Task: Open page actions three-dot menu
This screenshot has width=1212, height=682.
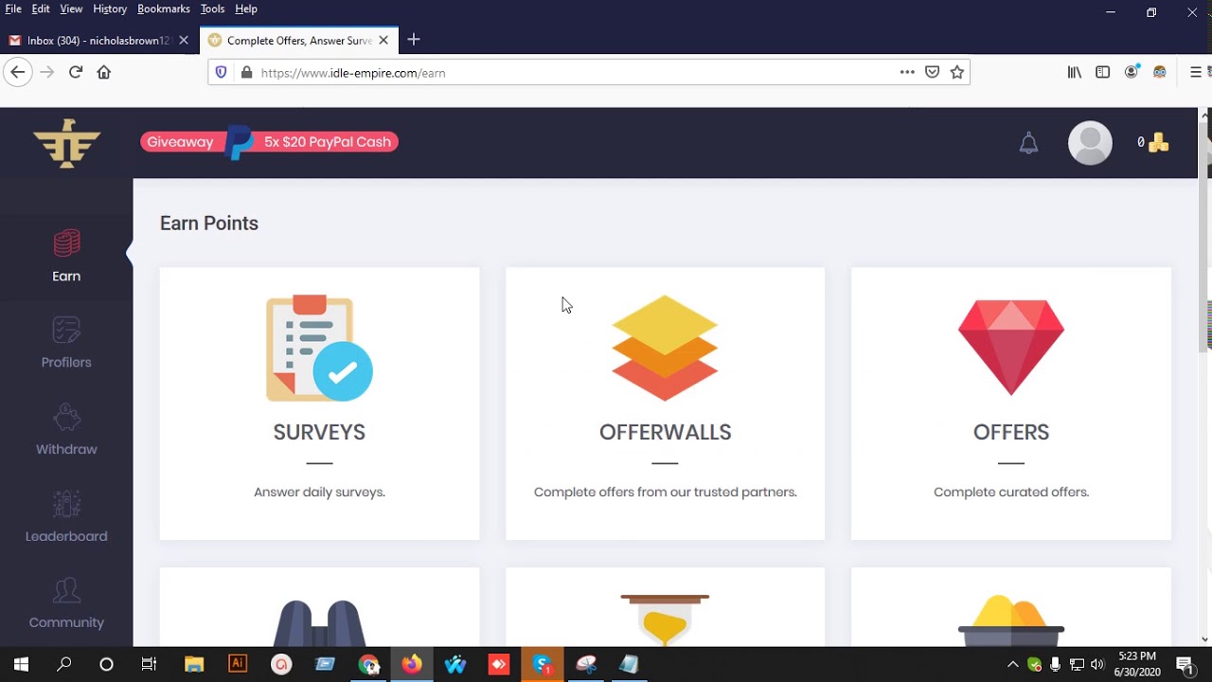Action: click(x=907, y=72)
